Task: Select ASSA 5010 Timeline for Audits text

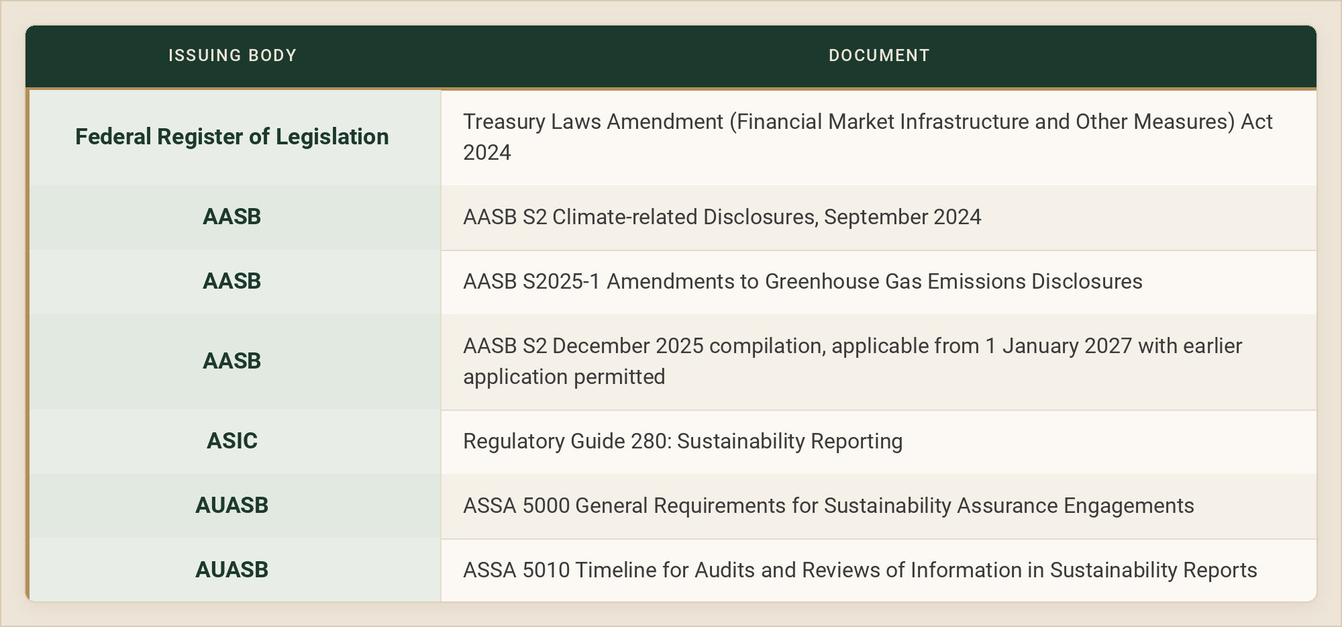Action: coord(860,570)
